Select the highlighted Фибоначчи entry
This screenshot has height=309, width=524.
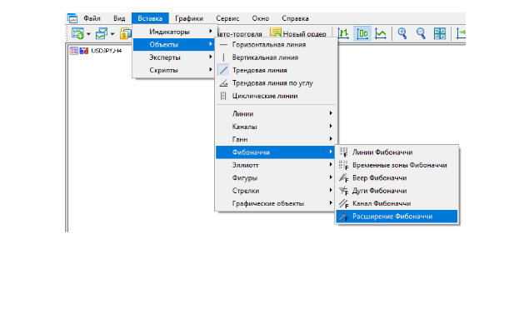pyautogui.click(x=276, y=152)
